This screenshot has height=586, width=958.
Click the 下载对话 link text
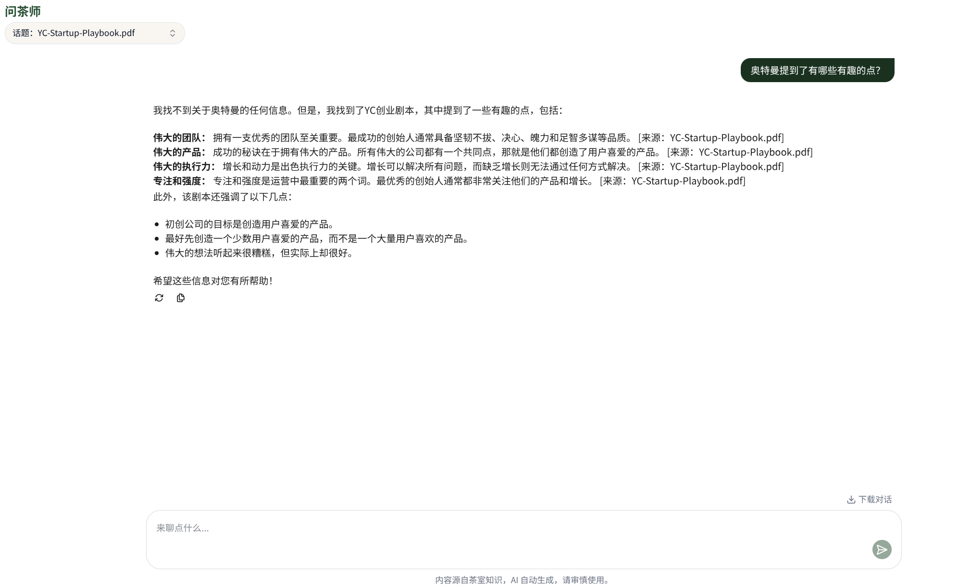click(x=875, y=500)
